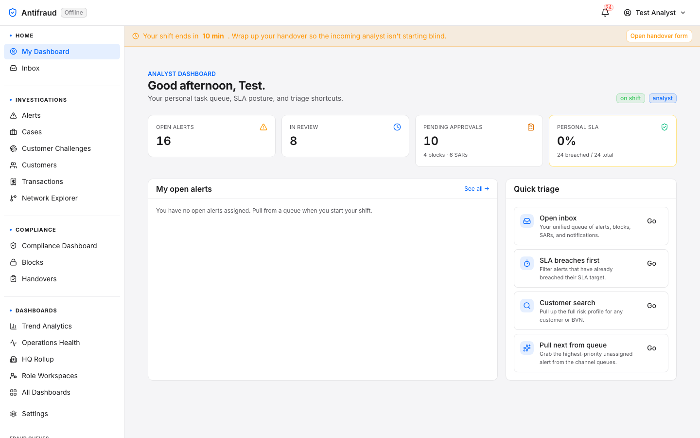Click the Compliance Dashboard shield icon
Viewport: 700px width, 438px height.
tap(14, 246)
